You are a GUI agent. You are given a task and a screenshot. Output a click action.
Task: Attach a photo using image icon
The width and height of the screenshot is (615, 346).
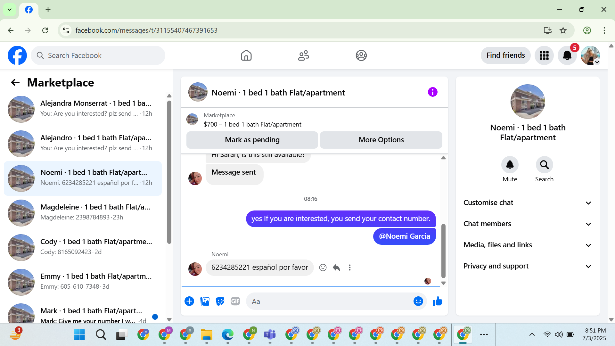point(205,301)
